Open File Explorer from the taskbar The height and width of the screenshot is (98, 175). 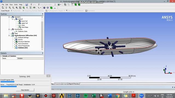[6, 96]
